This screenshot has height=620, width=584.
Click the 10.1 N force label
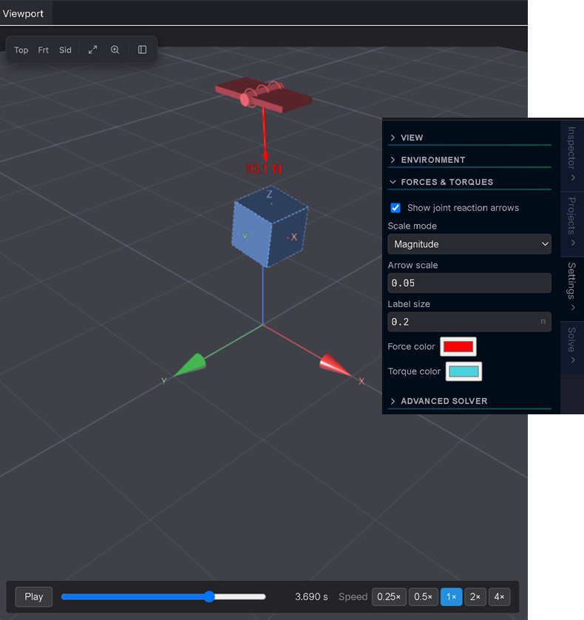(x=264, y=169)
